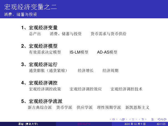This screenshot has width=168, height=126.
Task: Click the author name in footer bar
Action: coord(28,124)
